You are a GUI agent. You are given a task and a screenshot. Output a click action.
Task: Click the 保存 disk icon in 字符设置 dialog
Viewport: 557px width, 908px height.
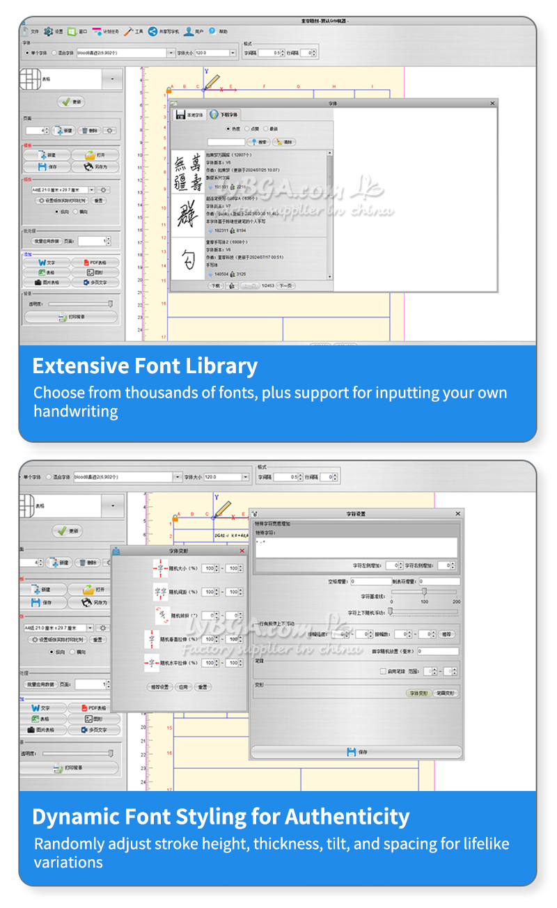coord(352,752)
